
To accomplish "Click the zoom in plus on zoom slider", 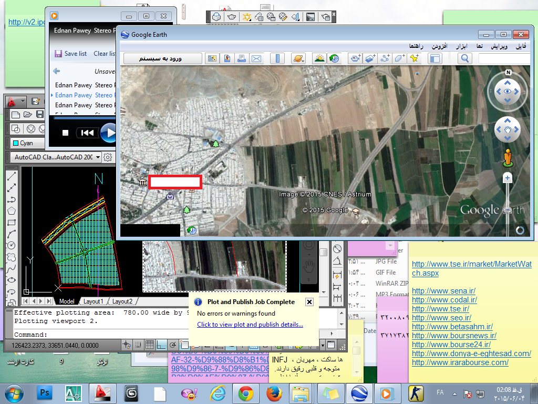I will coord(507,178).
